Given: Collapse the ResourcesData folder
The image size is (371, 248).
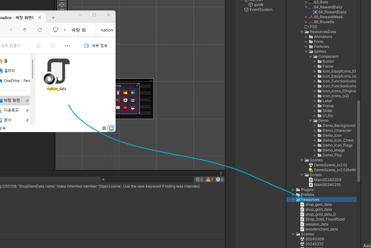Looking at the screenshot, I should pyautogui.click(x=302, y=32).
